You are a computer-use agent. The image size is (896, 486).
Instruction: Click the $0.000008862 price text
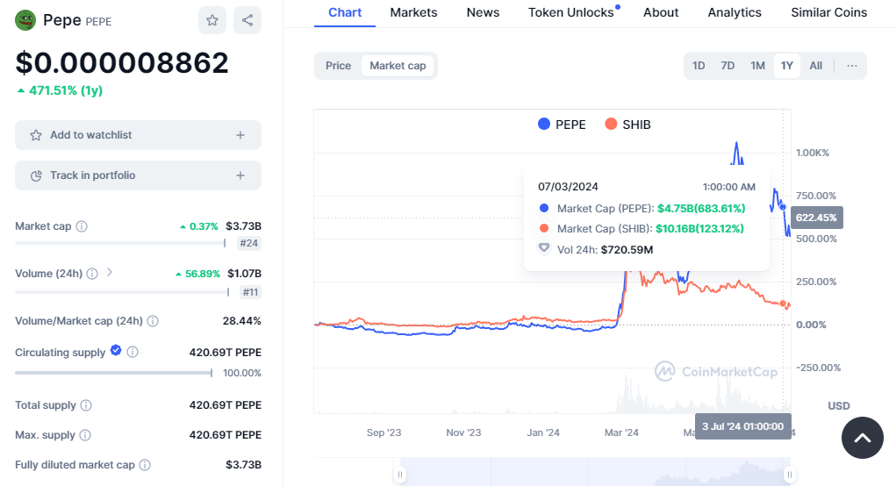pyautogui.click(x=122, y=63)
